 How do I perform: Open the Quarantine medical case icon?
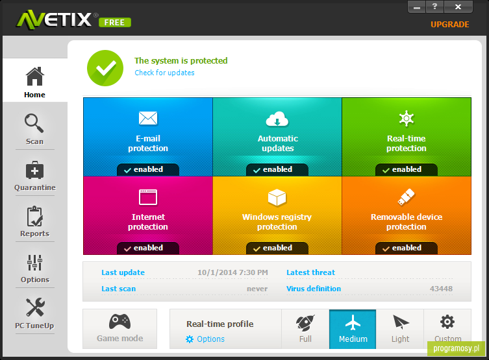(x=34, y=170)
